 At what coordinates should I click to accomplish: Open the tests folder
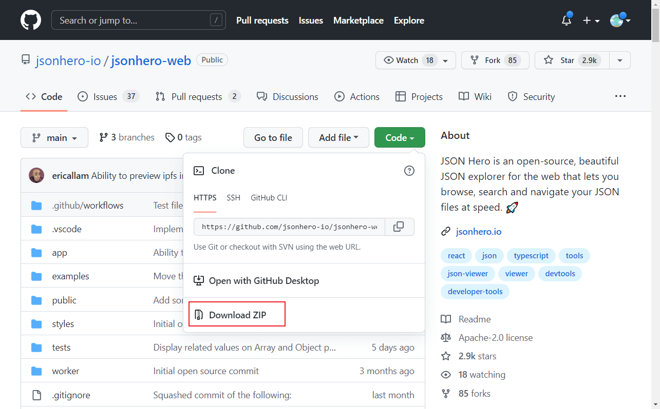click(x=61, y=347)
